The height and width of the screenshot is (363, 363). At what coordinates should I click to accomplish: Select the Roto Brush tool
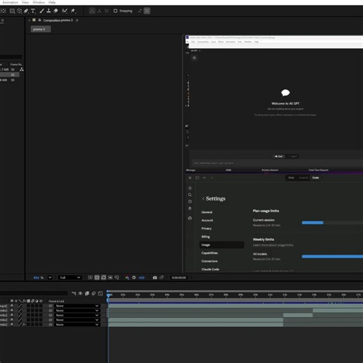pyautogui.click(x=64, y=11)
